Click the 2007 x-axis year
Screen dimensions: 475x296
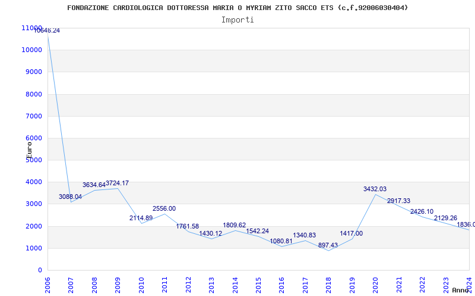tap(71, 284)
